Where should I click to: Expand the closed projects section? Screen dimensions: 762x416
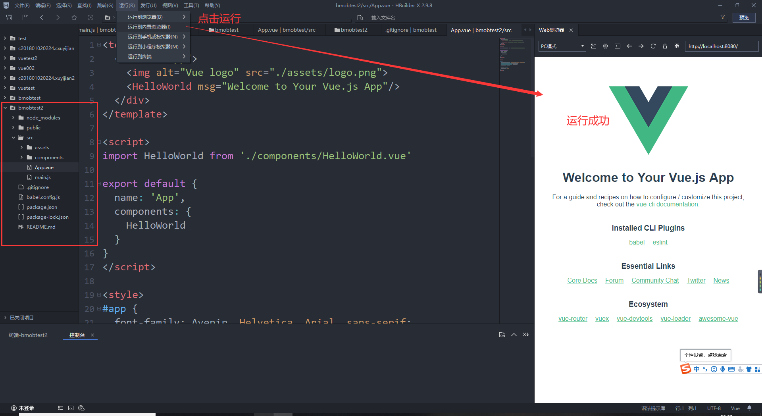coord(5,318)
